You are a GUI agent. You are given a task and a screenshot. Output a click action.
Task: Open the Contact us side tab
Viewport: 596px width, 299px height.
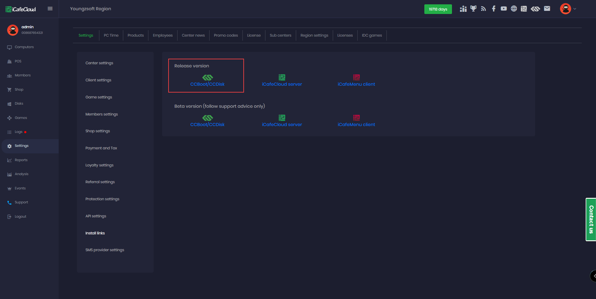pos(591,220)
